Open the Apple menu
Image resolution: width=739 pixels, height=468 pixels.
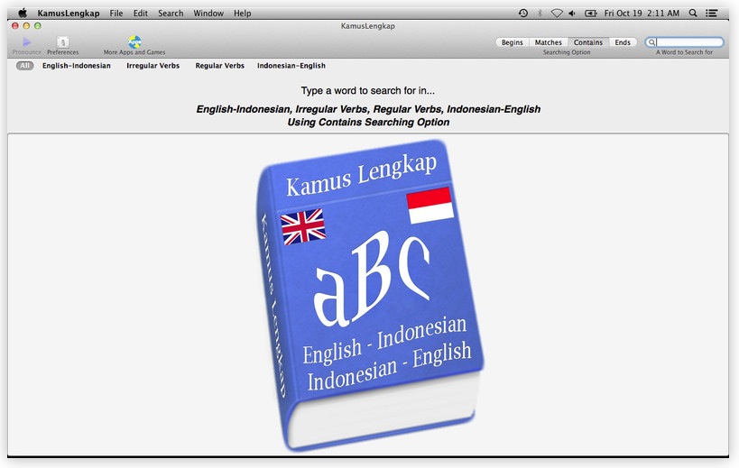pyautogui.click(x=23, y=14)
